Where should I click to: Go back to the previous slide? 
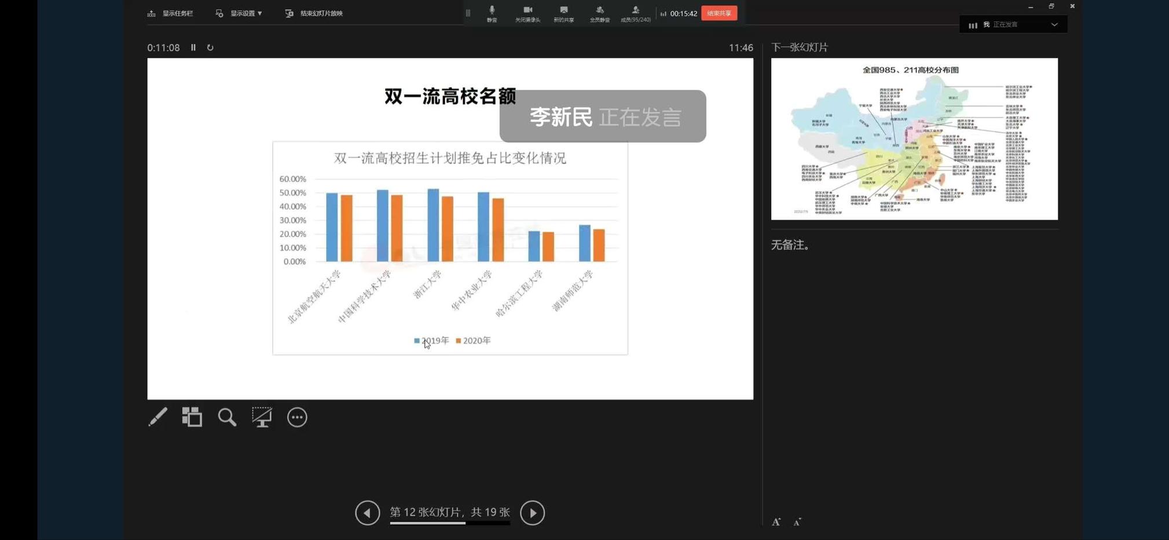pyautogui.click(x=368, y=513)
